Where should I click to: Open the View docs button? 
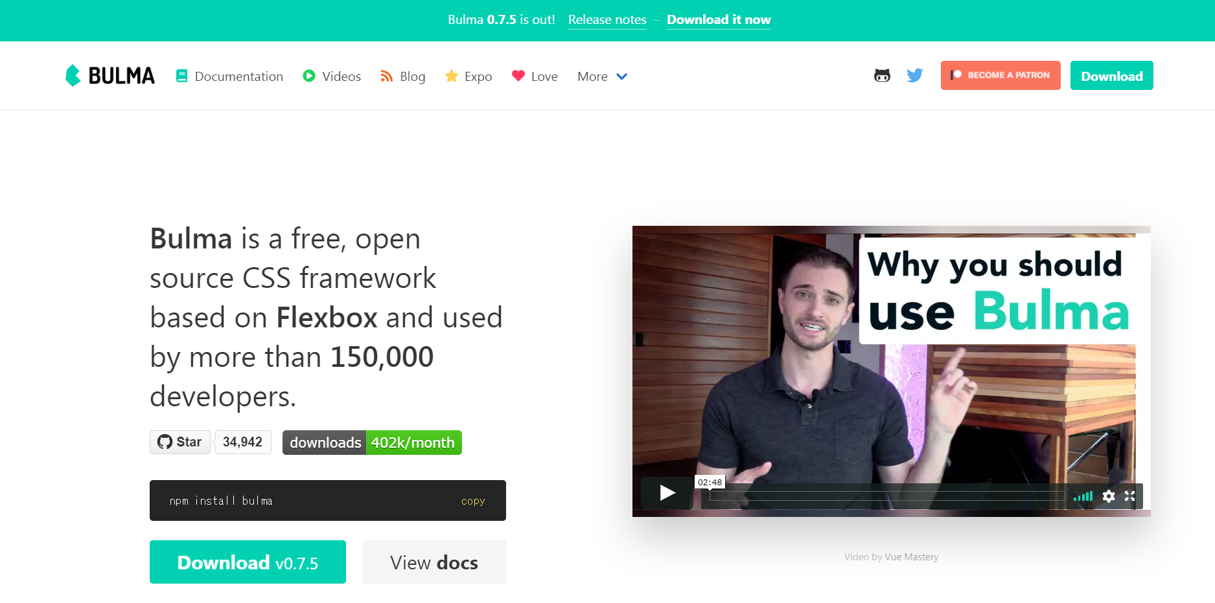click(x=434, y=562)
